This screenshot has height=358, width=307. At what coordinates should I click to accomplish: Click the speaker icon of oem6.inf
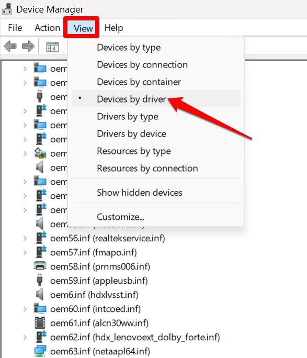click(x=40, y=295)
